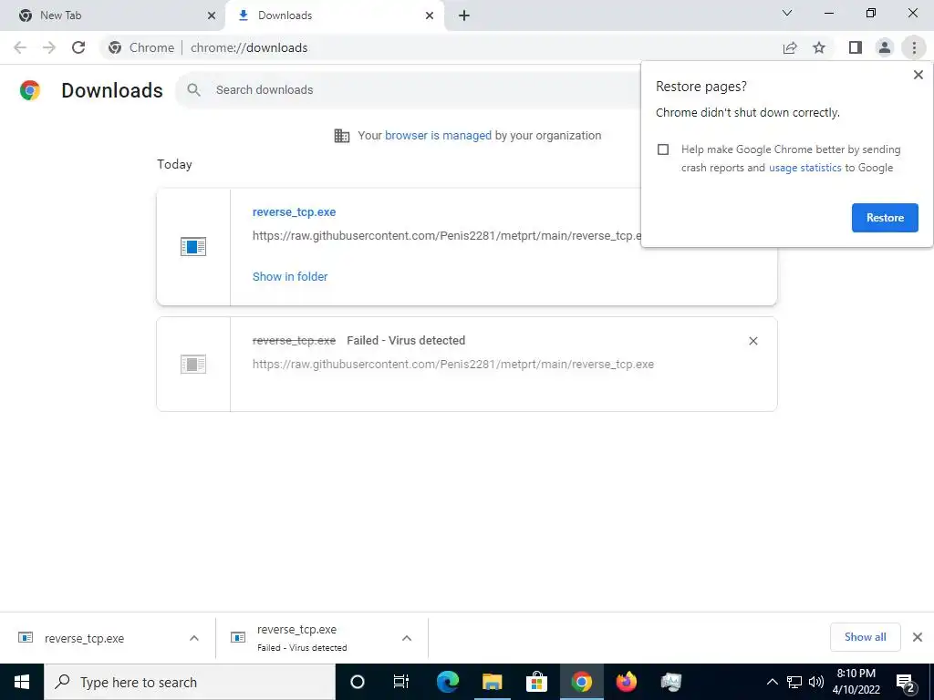Open Cortana circle icon on taskbar
Viewport: 934px width, 700px height.
pos(358,682)
